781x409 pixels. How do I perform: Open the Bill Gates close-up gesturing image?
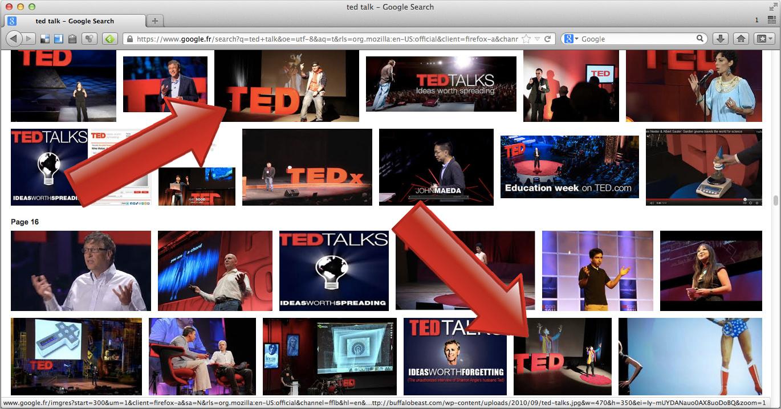(x=81, y=271)
